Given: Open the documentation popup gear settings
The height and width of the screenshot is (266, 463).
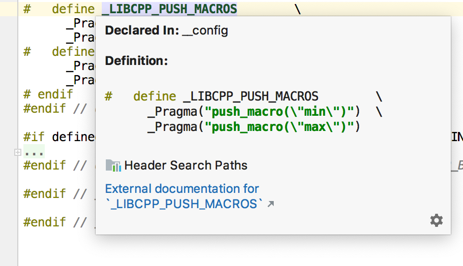Looking at the screenshot, I should click(437, 220).
